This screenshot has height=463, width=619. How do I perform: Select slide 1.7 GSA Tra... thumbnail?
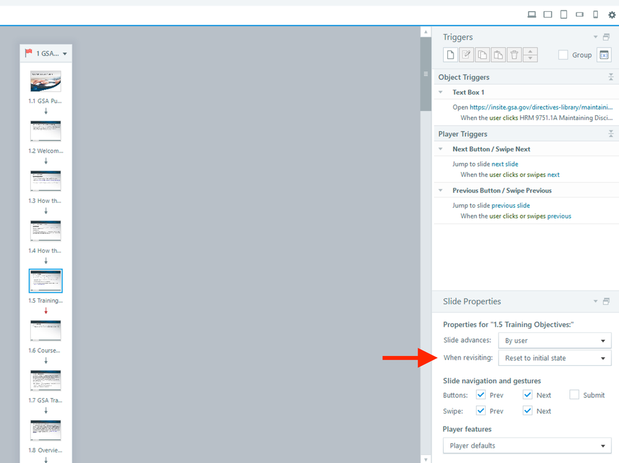tap(46, 381)
